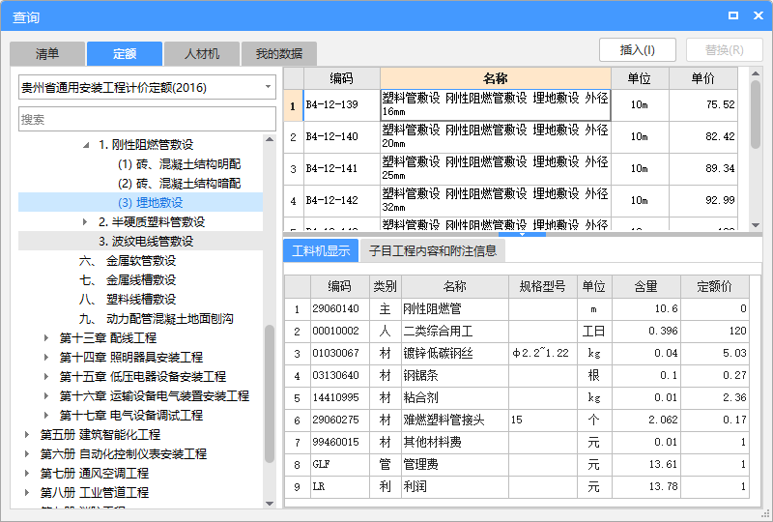Select quota row B4-12-139

[x=511, y=105]
